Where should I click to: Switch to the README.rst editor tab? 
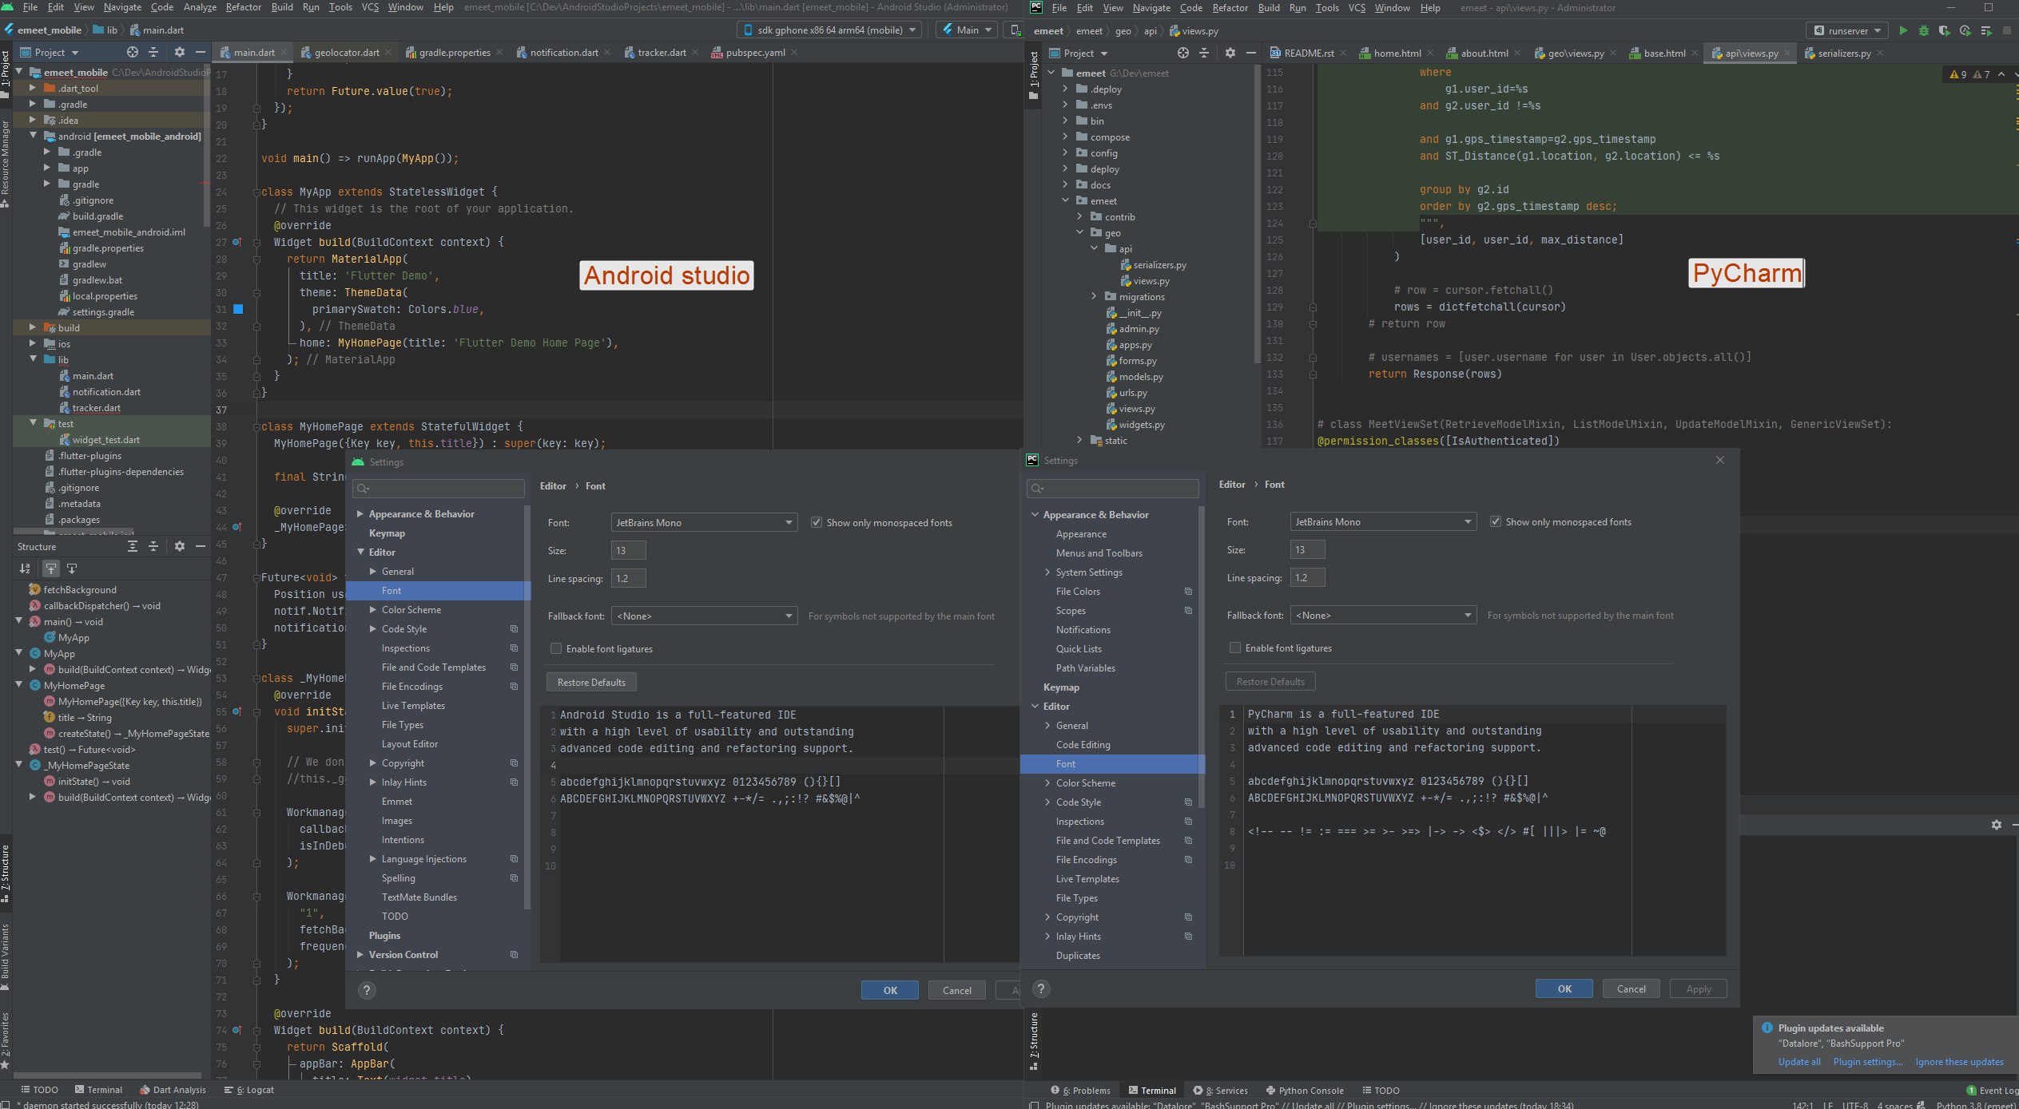tap(1309, 53)
